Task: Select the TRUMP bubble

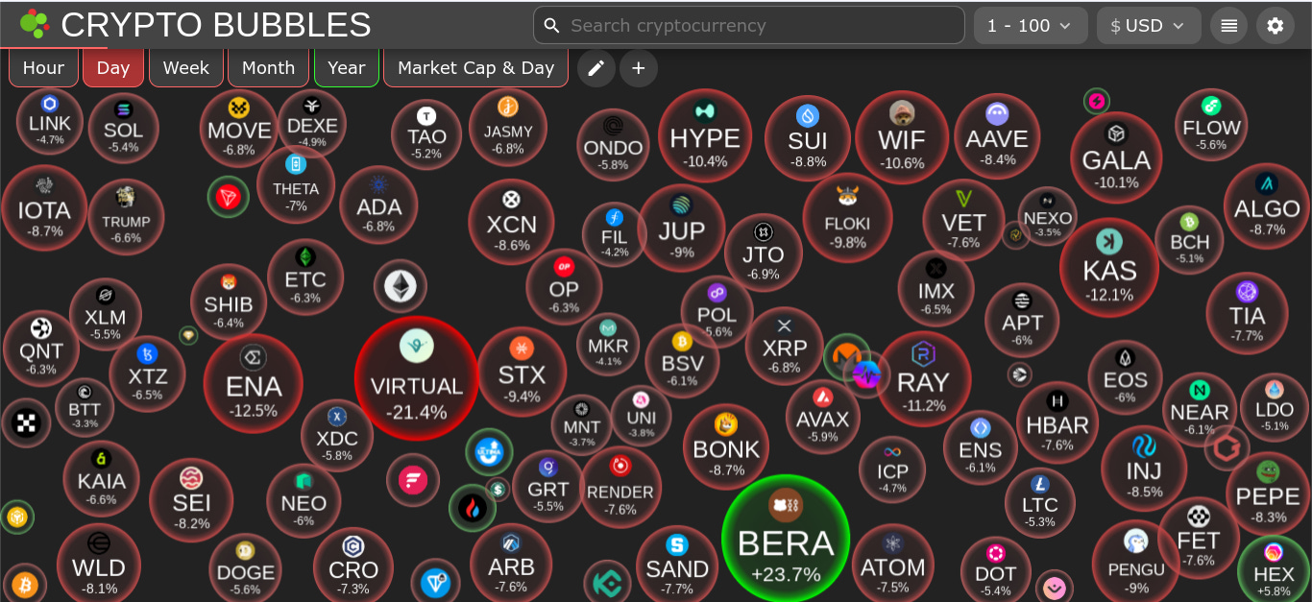Action: tap(126, 217)
